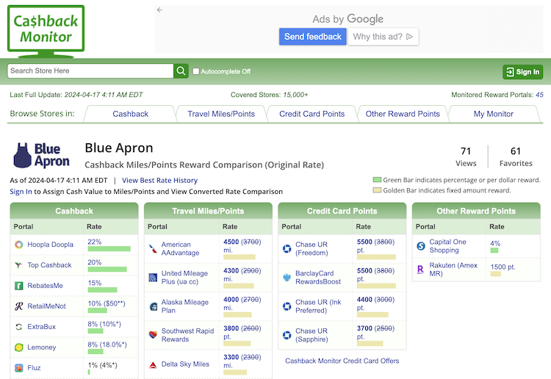Open the Credit Card Points tab

(x=312, y=114)
